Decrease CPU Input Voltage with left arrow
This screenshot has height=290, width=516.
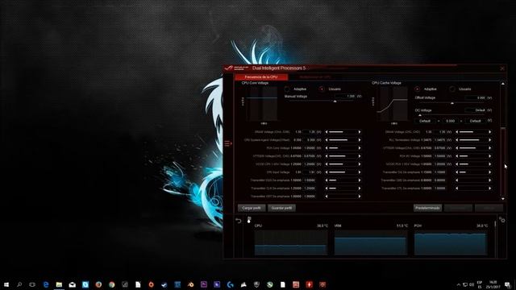pyautogui.click(x=326, y=172)
